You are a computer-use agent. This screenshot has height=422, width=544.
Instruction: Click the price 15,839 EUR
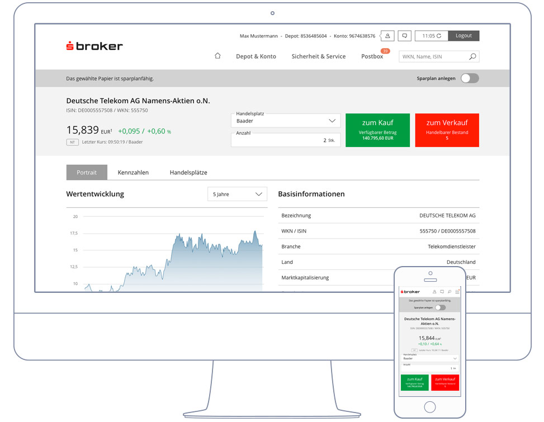[89, 130]
